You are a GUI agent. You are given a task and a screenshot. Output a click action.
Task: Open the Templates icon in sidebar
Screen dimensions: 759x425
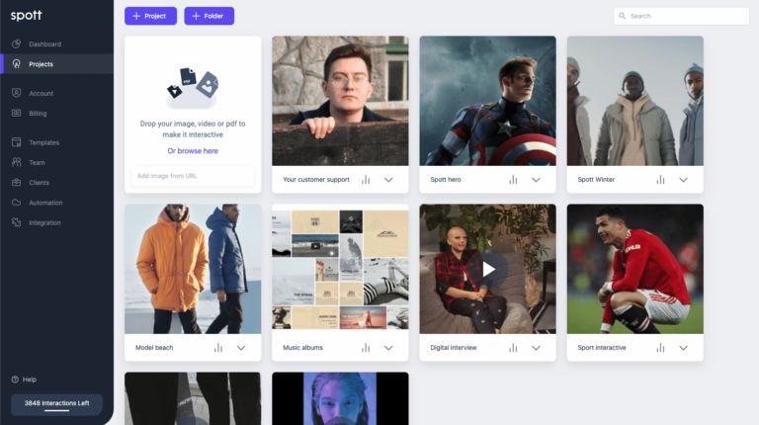tap(17, 142)
